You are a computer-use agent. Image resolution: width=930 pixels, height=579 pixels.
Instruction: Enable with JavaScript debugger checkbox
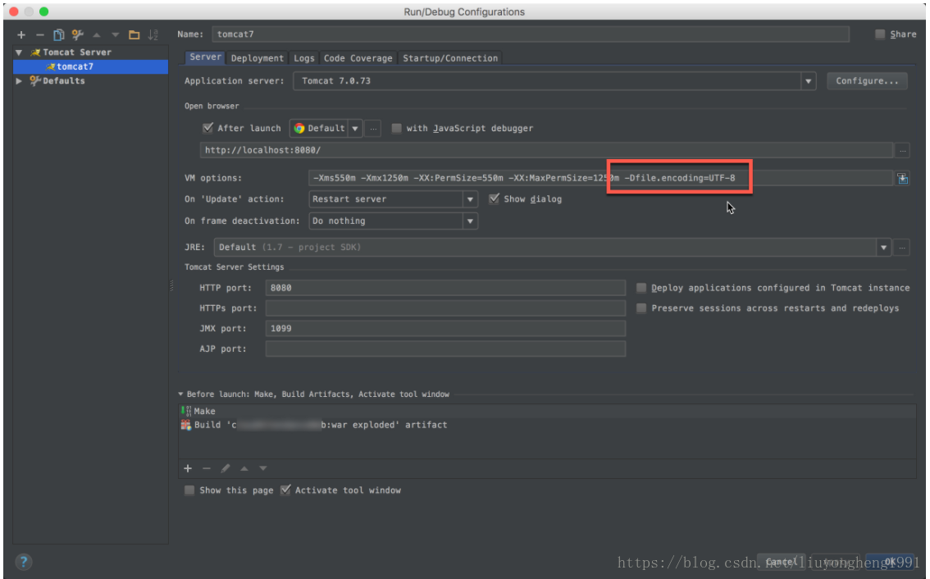pos(396,128)
